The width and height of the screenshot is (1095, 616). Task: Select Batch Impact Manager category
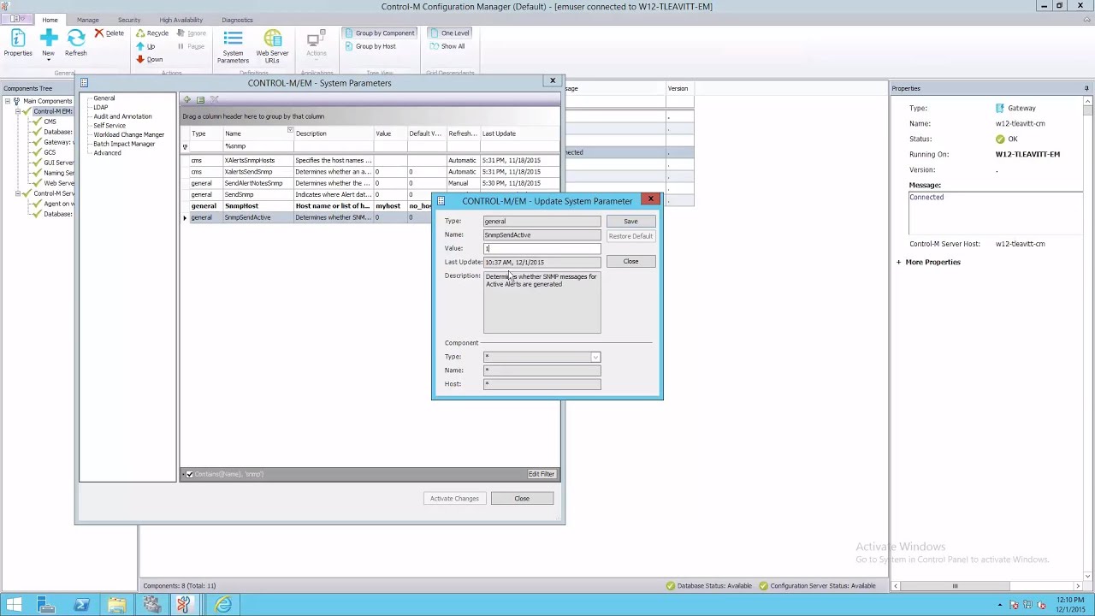(124, 144)
